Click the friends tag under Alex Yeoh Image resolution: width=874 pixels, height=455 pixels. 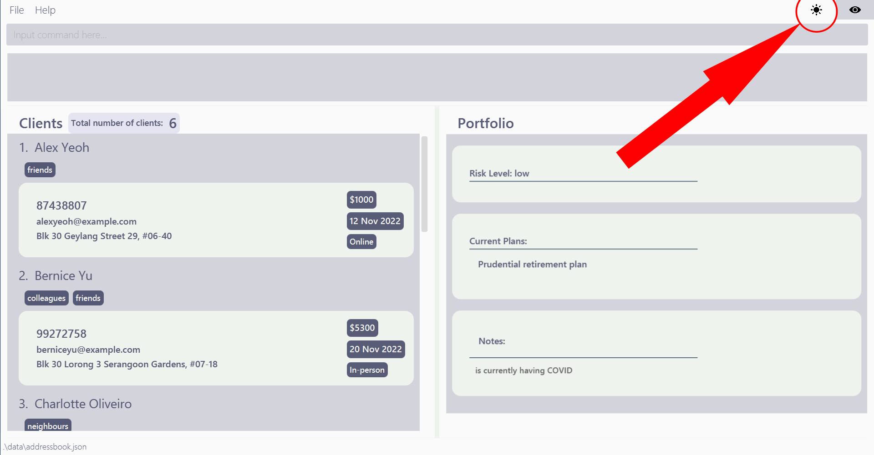tap(40, 170)
